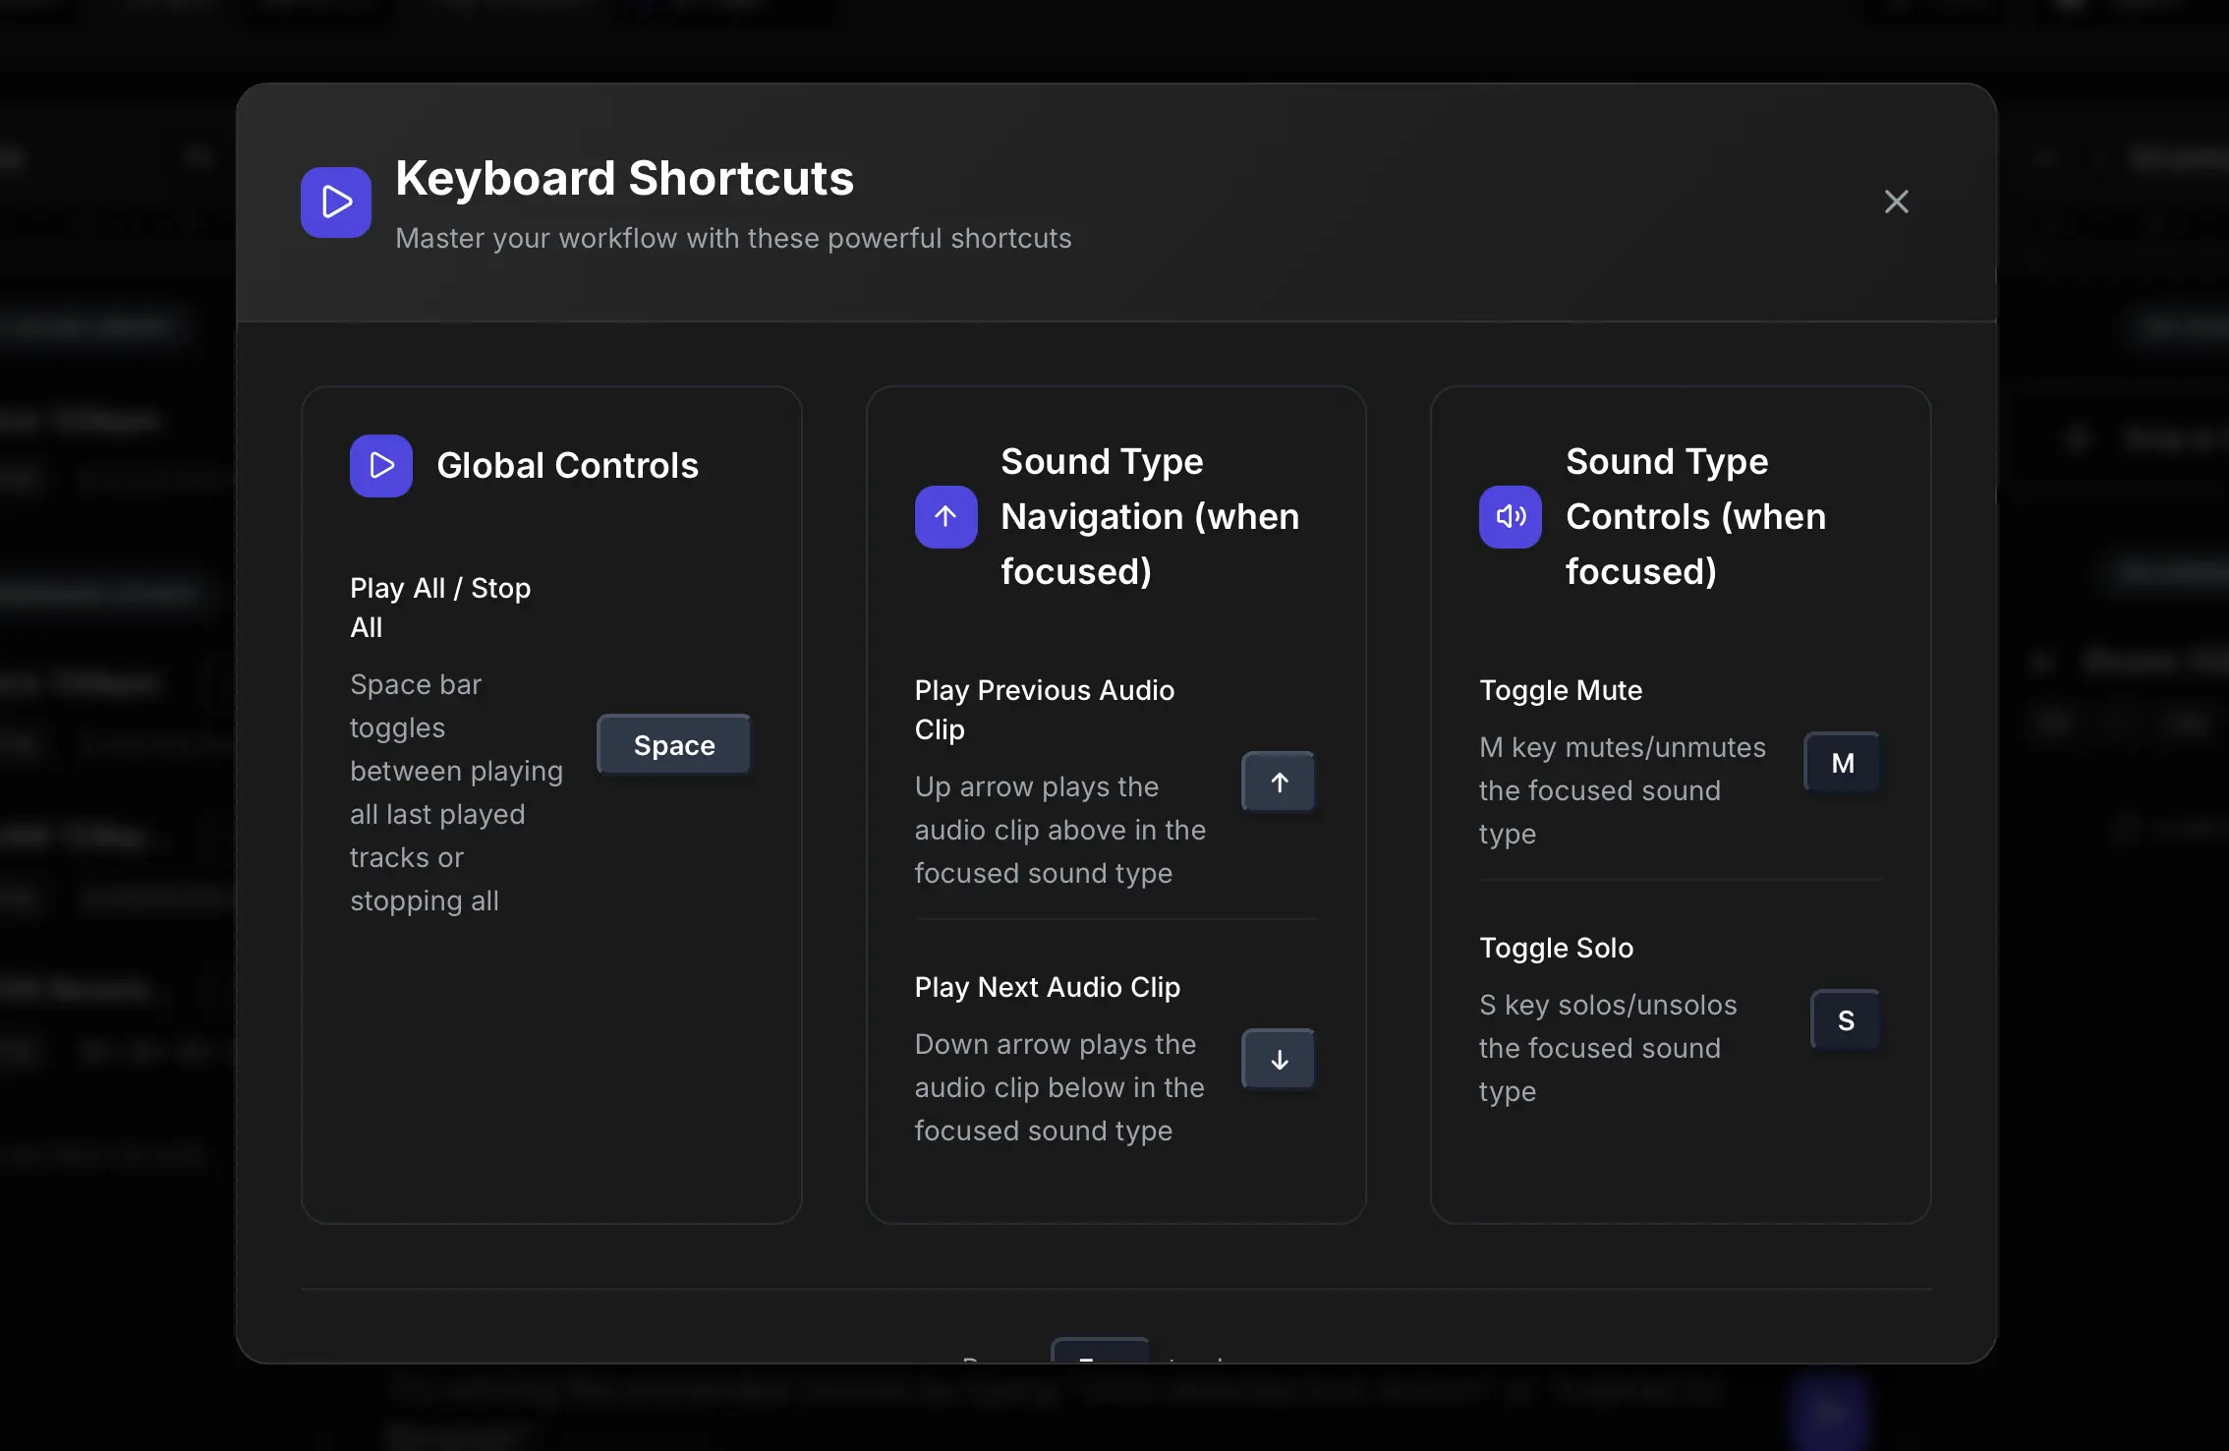Click the Play Next Audio Clip heading
The height and width of the screenshot is (1451, 2229).
1048,987
